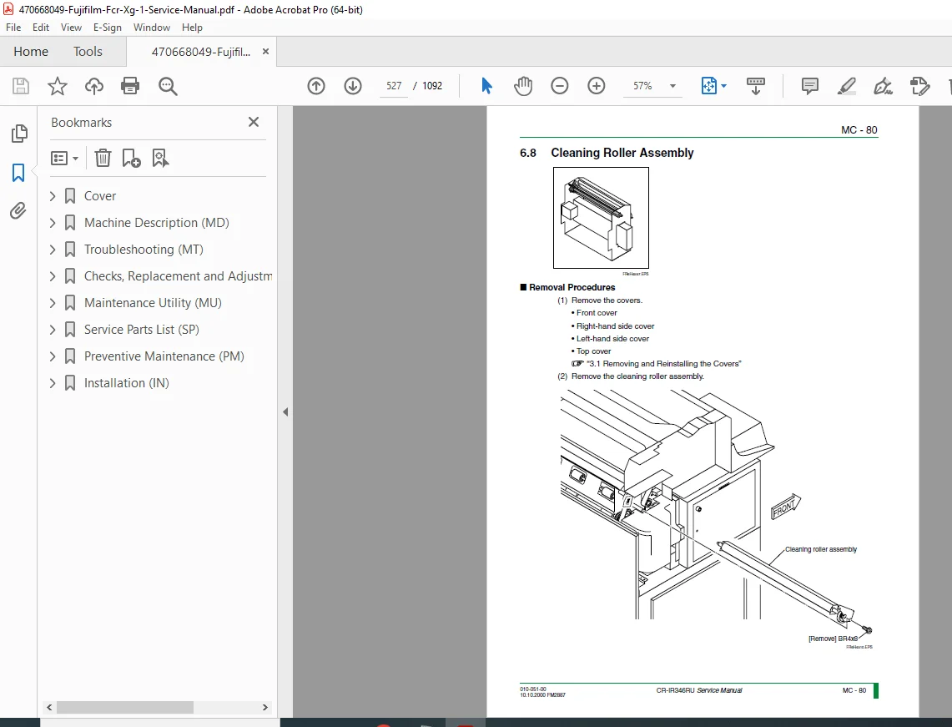
Task: Click the cleaning roller thumbnail diagram
Action: (601, 218)
